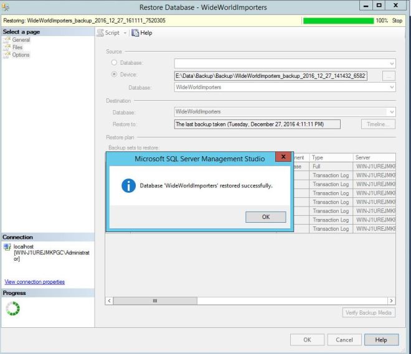
Task: Open the Timeline button
Action: coord(378,124)
